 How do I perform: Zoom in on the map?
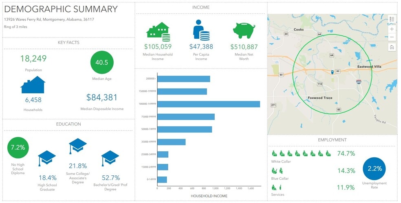[x=392, y=29]
